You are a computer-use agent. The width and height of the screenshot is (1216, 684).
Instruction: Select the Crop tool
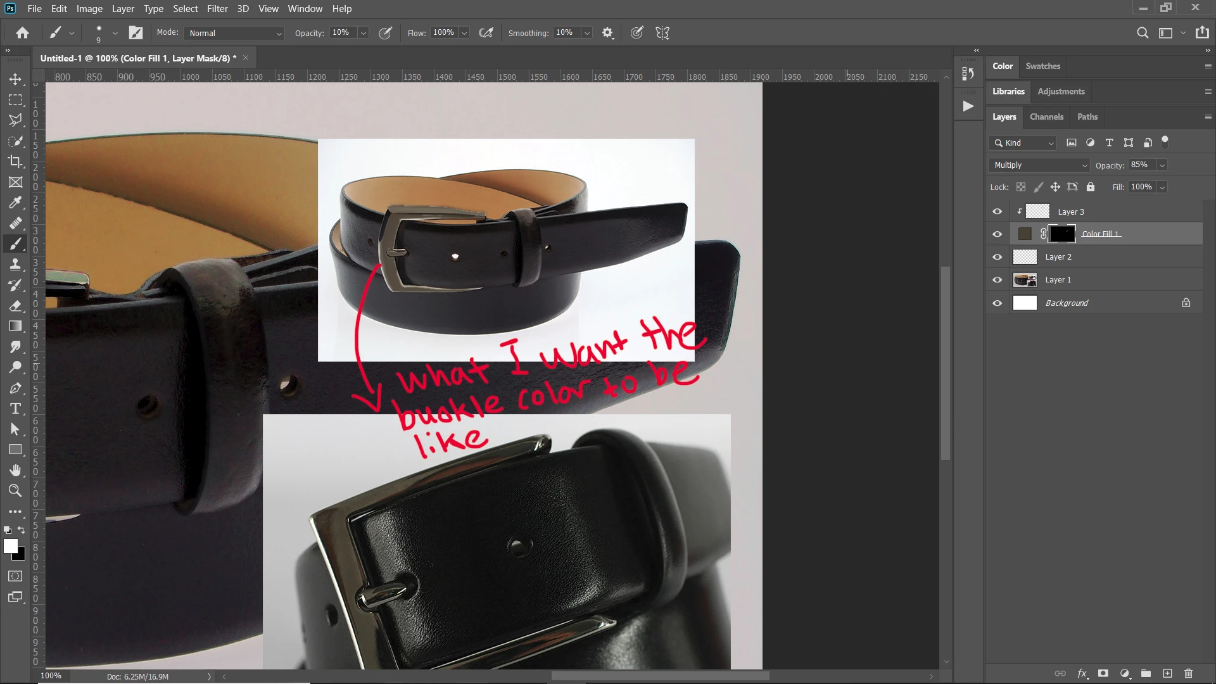[15, 161]
